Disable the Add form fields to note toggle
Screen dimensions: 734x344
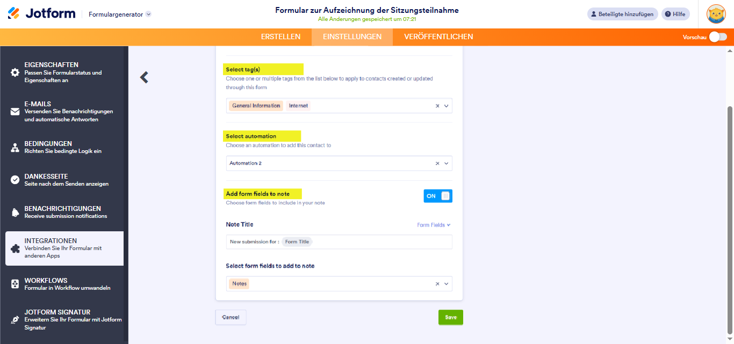point(437,195)
